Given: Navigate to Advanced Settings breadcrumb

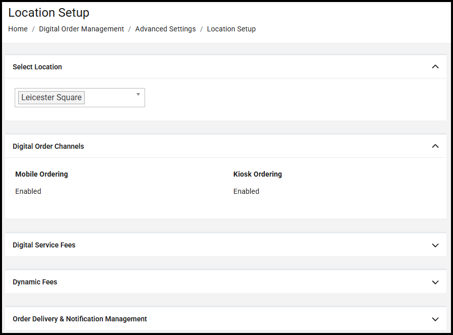Looking at the screenshot, I should point(165,29).
